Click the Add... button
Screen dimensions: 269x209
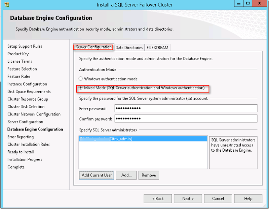(x=126, y=175)
